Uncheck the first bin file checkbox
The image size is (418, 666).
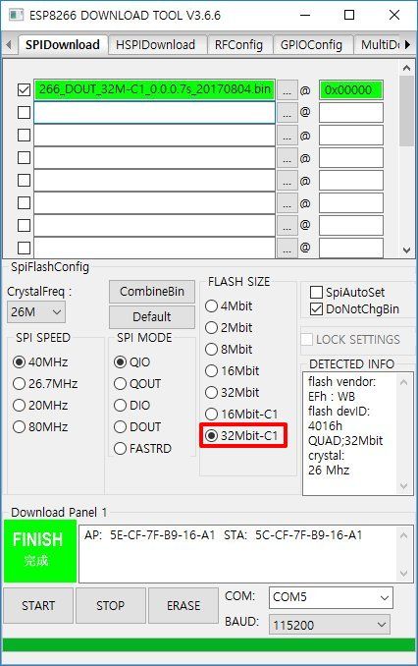tap(24, 89)
